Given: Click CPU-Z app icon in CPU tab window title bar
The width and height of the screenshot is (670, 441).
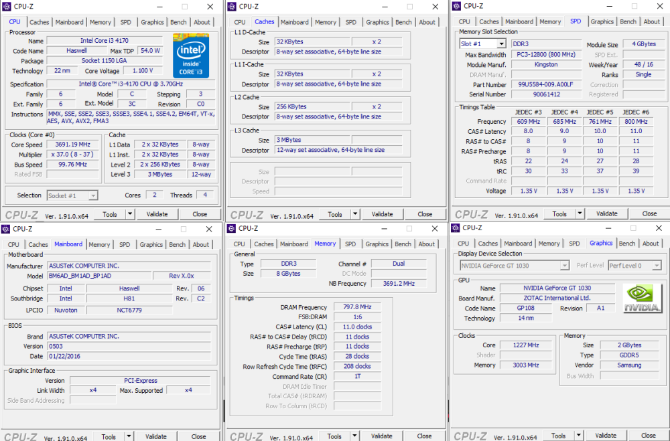Looking at the screenshot, I should click(x=7, y=7).
